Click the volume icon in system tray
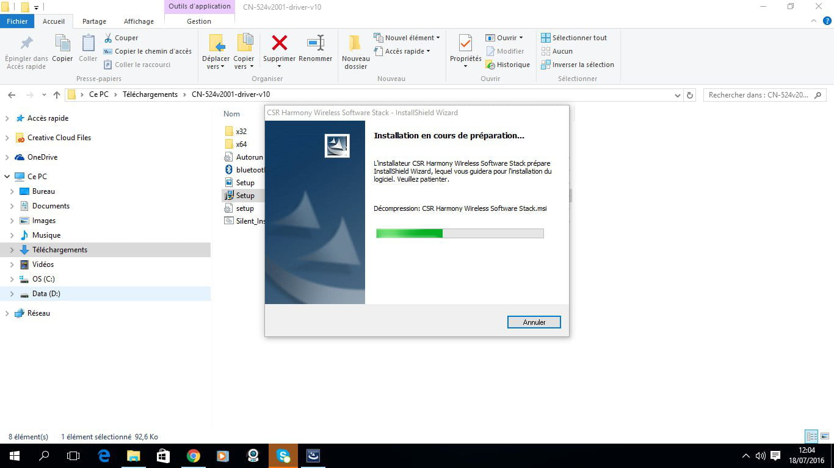Image resolution: width=834 pixels, height=468 pixels. pos(761,456)
